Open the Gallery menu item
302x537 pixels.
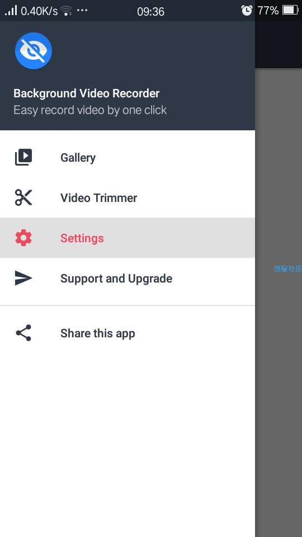(128, 157)
